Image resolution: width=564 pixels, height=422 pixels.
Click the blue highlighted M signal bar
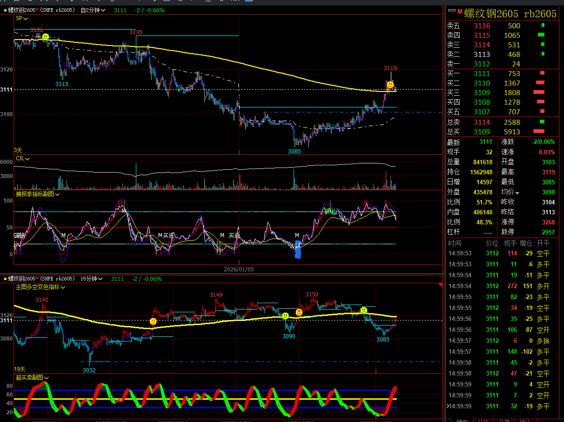tap(298, 250)
